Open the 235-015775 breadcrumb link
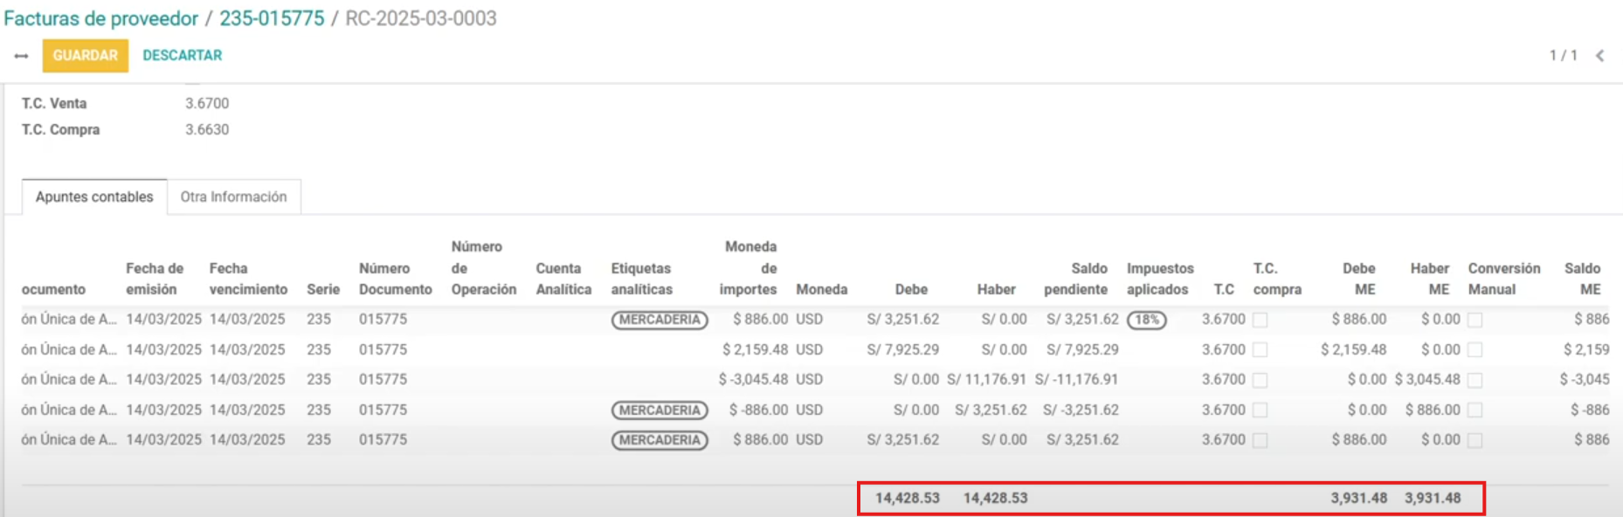Viewport: 1623px width, 517px height. pyautogui.click(x=272, y=18)
